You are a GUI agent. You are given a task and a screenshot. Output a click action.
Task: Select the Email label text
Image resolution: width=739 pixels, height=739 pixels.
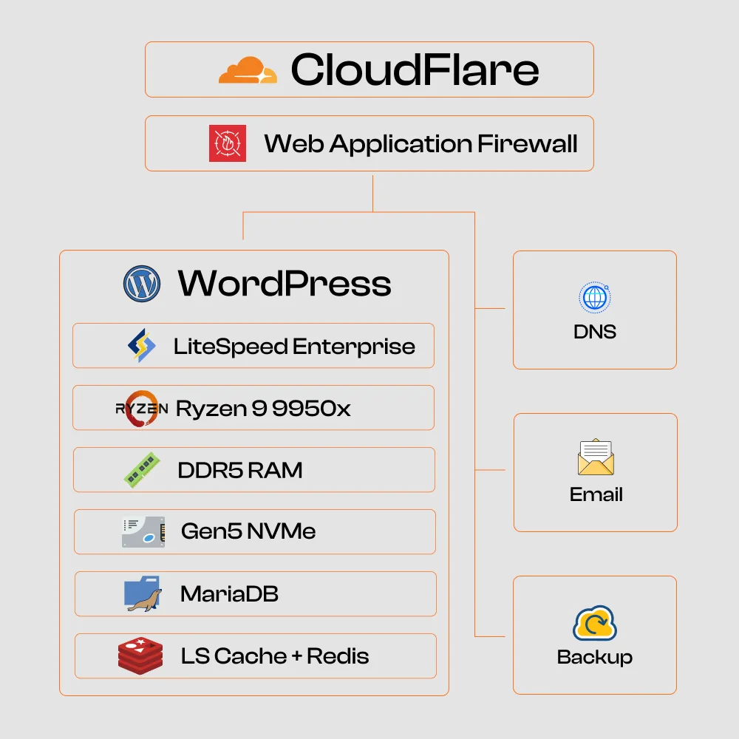[596, 494]
